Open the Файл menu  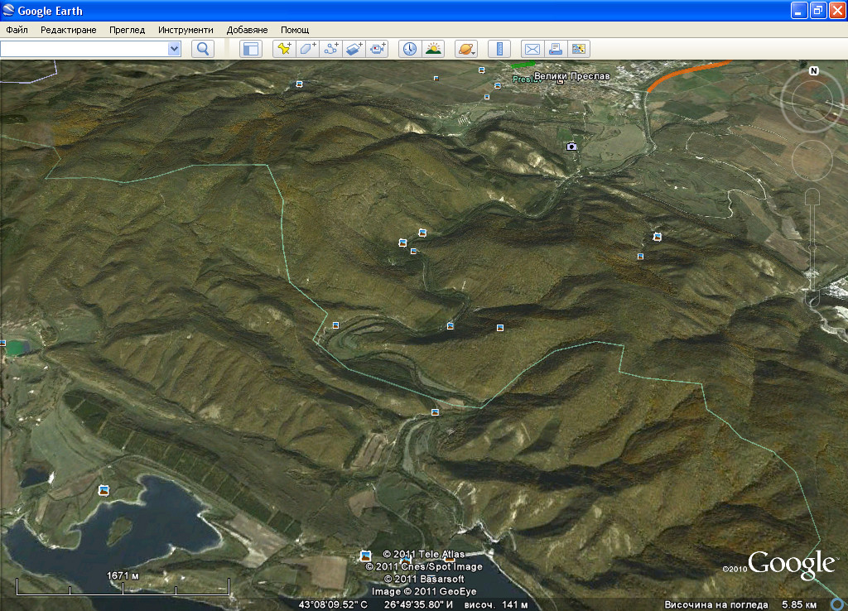pos(17,30)
